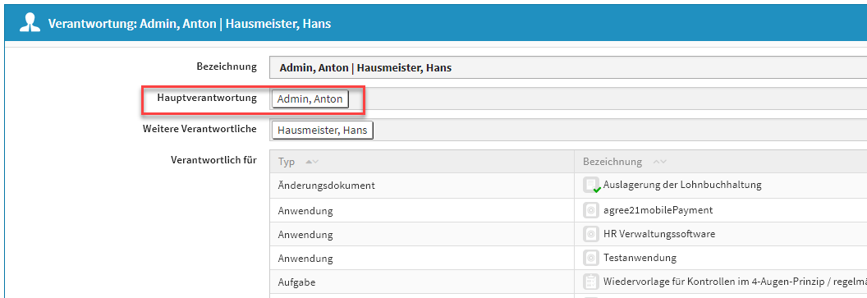Viewport: 867px width, 298px height.
Task: Click into the Bezeichnung text field
Action: (568, 68)
